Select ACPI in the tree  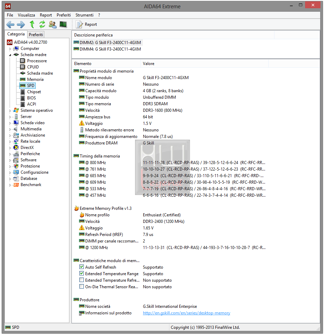point(32,104)
